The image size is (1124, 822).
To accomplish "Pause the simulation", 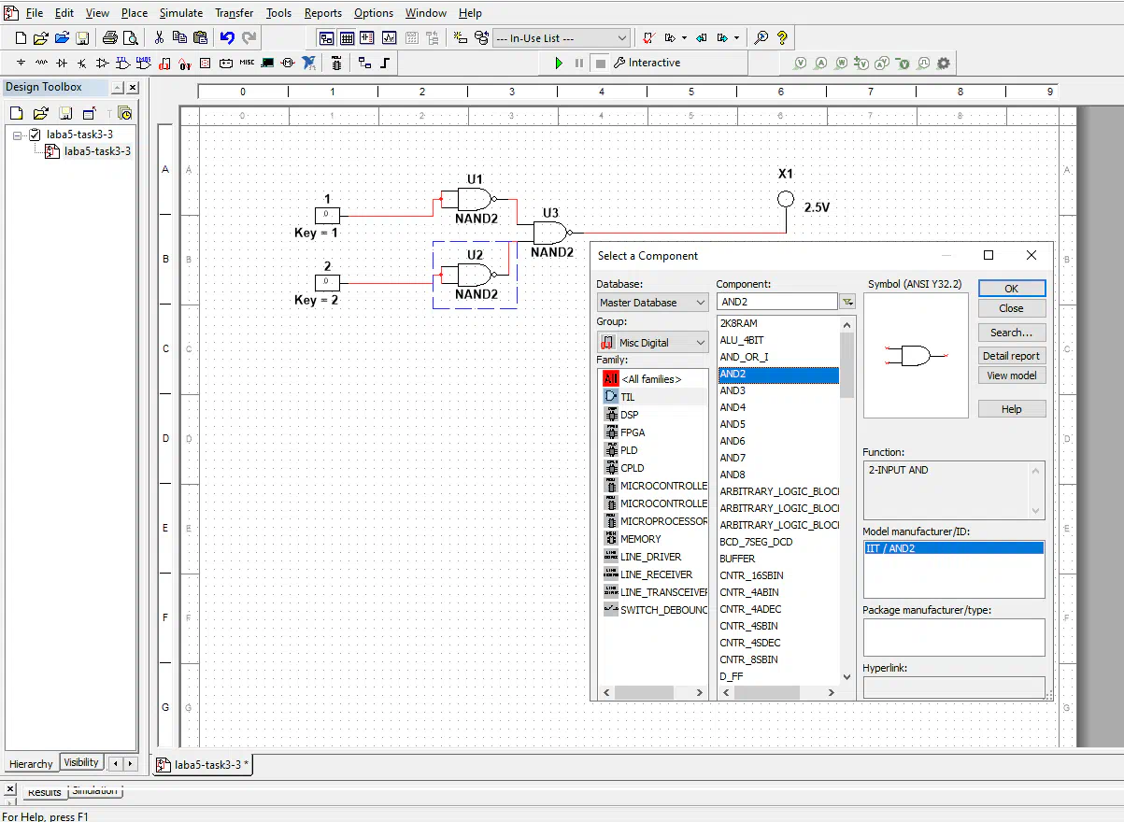I will [579, 63].
